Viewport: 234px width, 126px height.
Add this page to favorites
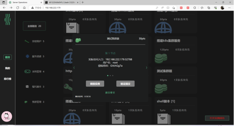(x=173, y=8)
